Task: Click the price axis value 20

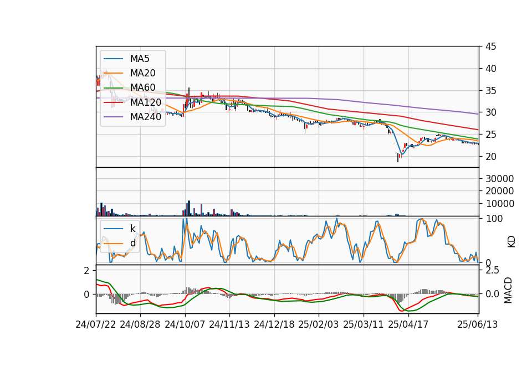Action: (x=490, y=157)
